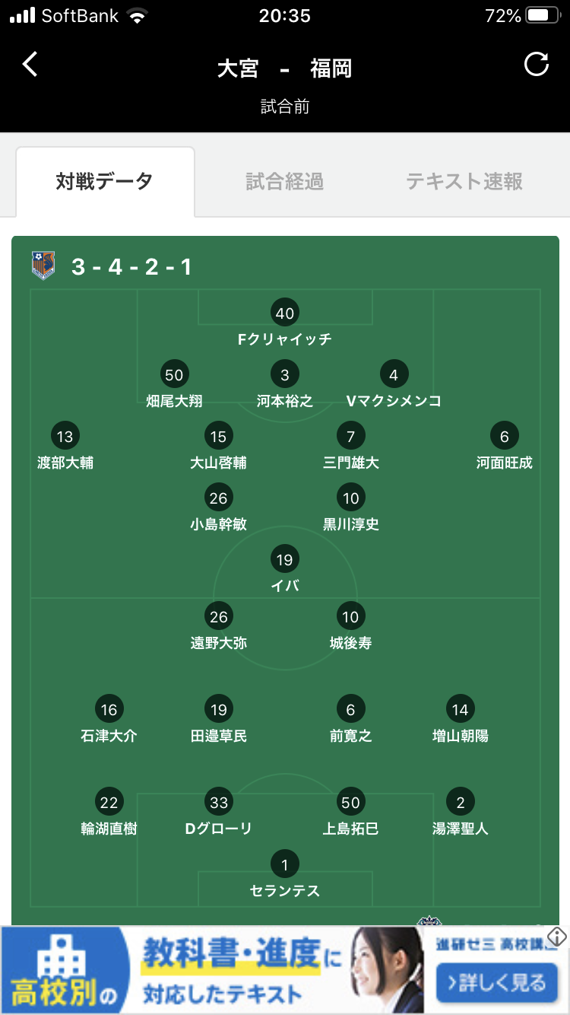This screenshot has width=570, height=1015.
Task: Tap player name 湯澤聖人
Action: tap(460, 829)
